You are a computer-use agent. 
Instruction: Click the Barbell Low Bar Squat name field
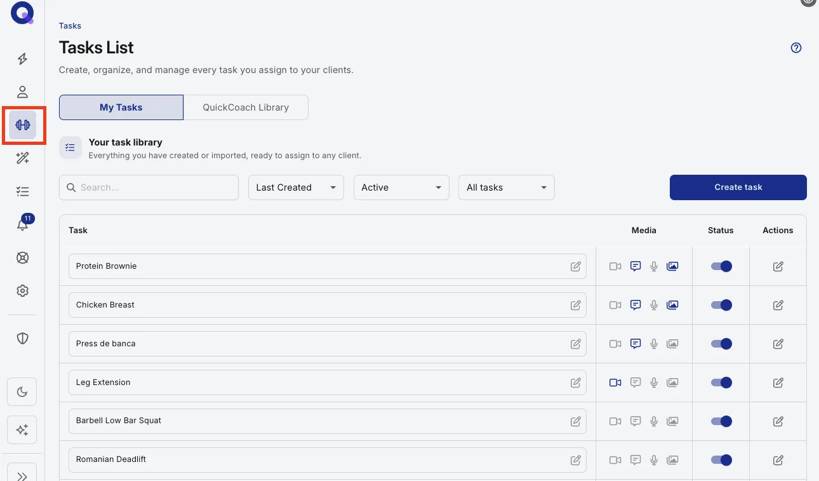(328, 421)
